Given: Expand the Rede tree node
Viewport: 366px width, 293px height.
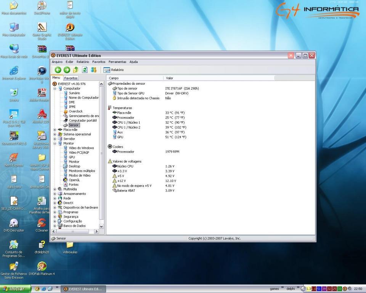Looking at the screenshot, I should click(x=55, y=198).
